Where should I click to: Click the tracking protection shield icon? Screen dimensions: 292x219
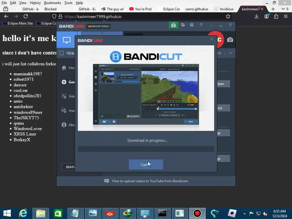(54, 16)
